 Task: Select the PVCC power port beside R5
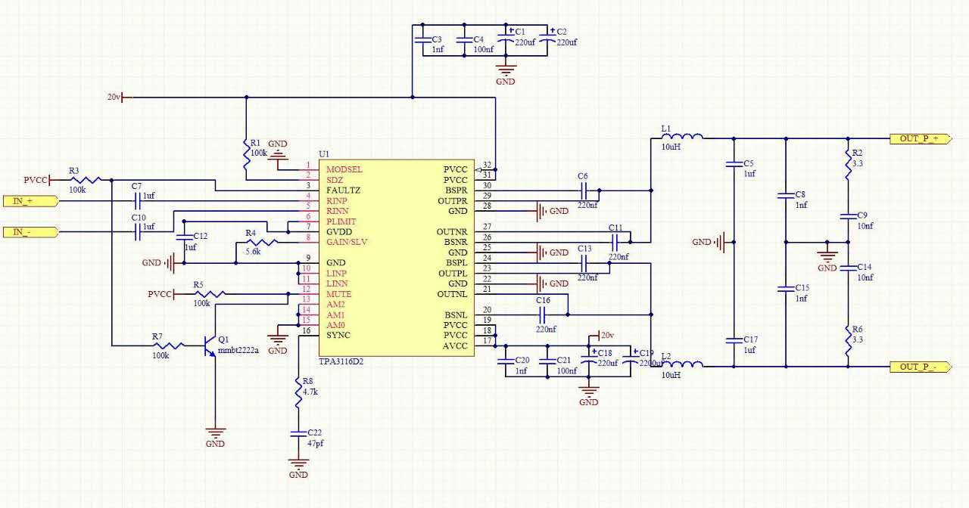[161, 293]
